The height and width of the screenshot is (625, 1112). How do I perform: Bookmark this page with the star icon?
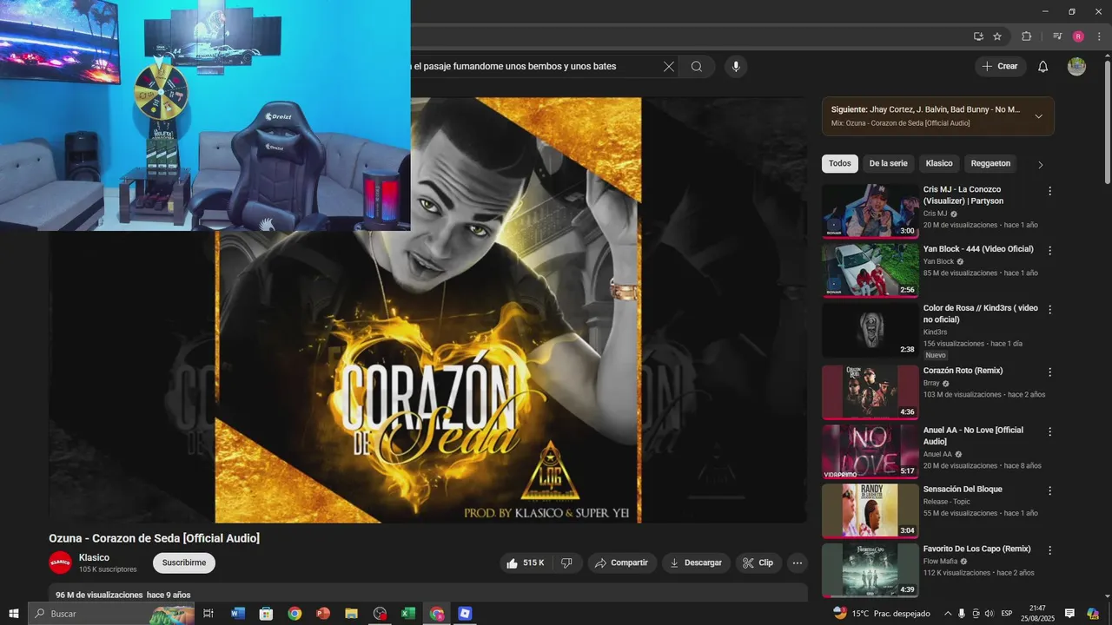click(997, 36)
